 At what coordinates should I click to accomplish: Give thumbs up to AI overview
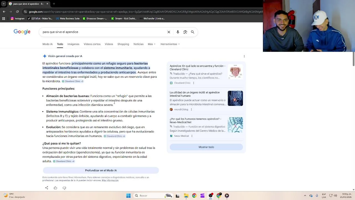point(55,188)
